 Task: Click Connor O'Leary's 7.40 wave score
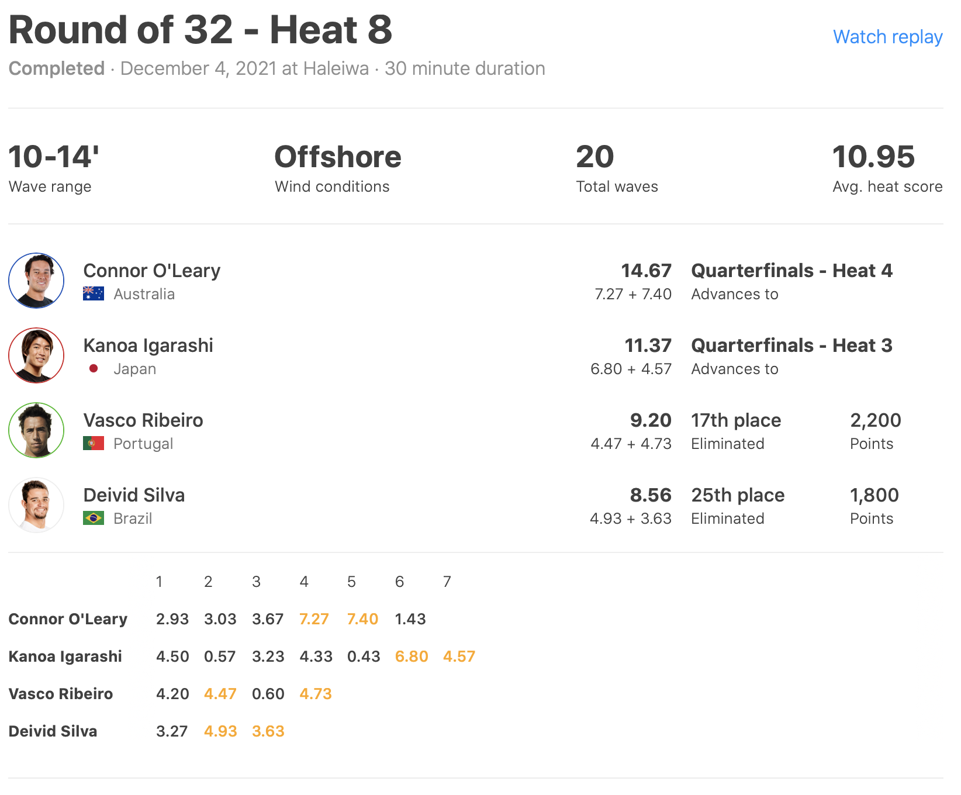(x=362, y=619)
